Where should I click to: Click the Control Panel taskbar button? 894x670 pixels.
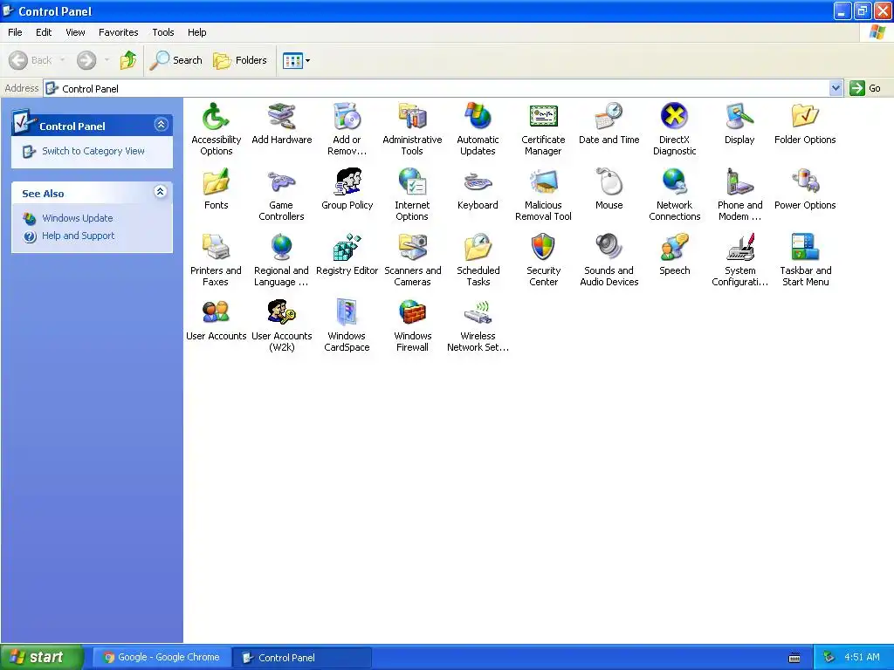(302, 658)
